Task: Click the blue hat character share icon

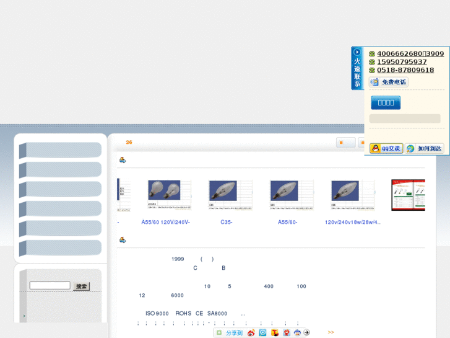Action: 297,332
